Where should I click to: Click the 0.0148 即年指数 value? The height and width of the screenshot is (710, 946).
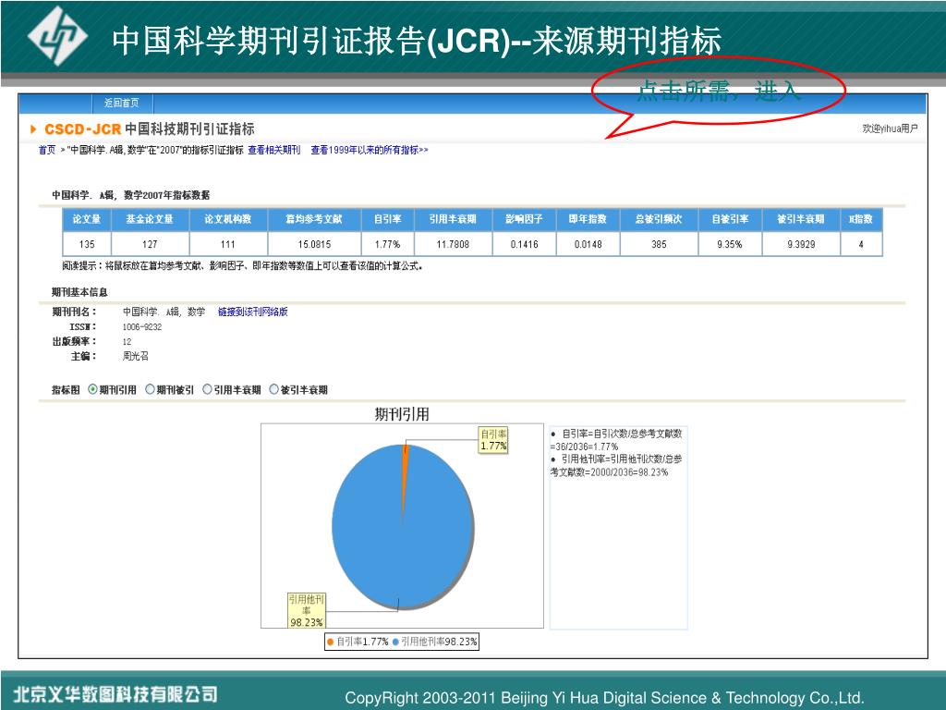[x=588, y=244]
